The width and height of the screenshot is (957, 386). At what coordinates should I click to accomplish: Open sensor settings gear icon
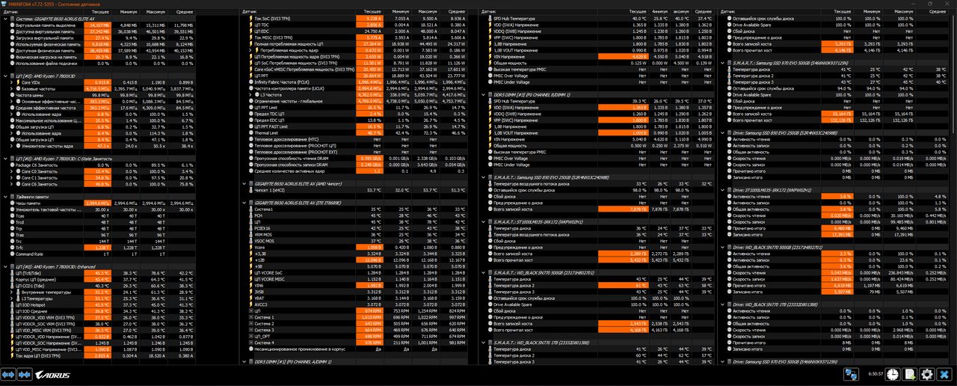coord(927,374)
